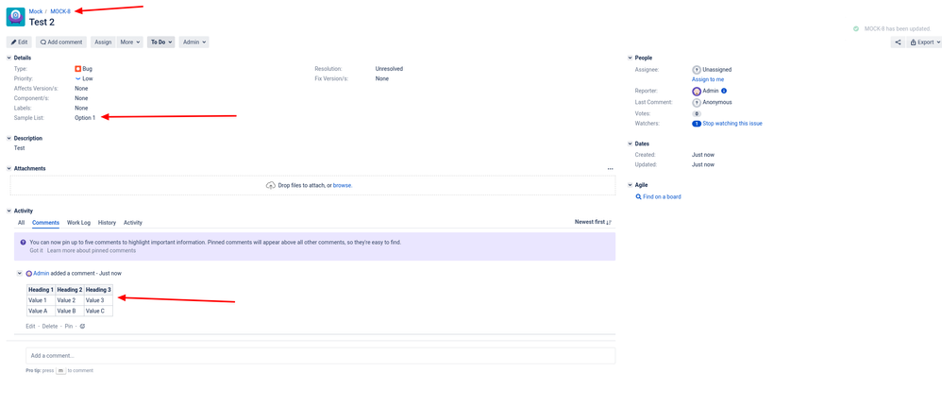Screen dimensions: 942x406
Task: Open Learn more about pinned comments
Action: click(x=92, y=250)
